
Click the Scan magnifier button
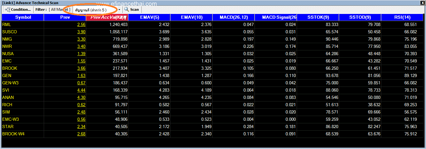coord(132,10)
